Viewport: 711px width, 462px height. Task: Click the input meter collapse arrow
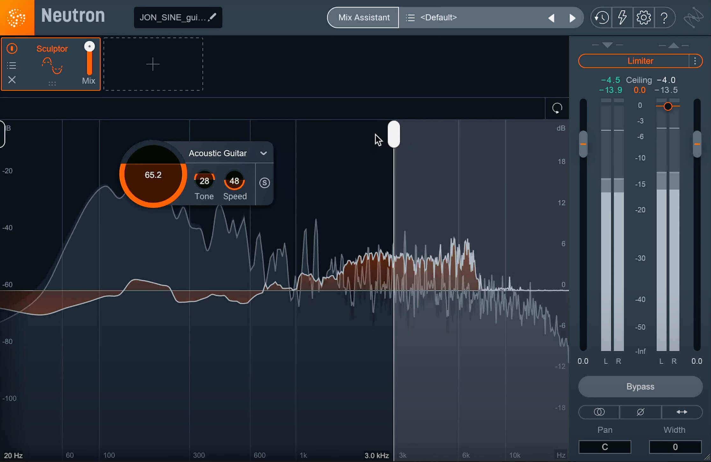pos(607,45)
